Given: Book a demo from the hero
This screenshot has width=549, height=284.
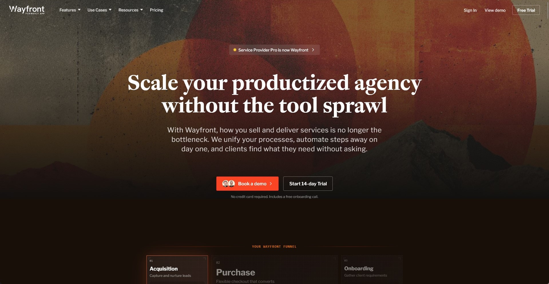Looking at the screenshot, I should point(247,184).
